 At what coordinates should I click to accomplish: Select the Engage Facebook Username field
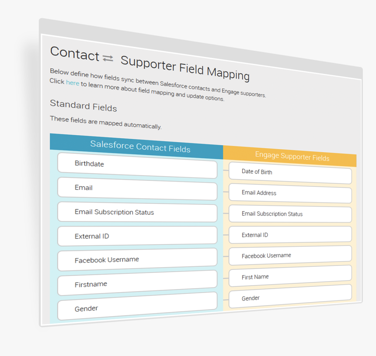[290, 255]
